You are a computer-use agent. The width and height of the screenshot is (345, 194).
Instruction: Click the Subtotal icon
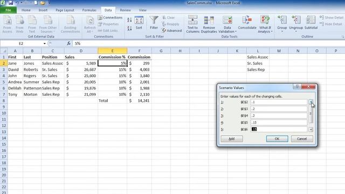[311, 23]
